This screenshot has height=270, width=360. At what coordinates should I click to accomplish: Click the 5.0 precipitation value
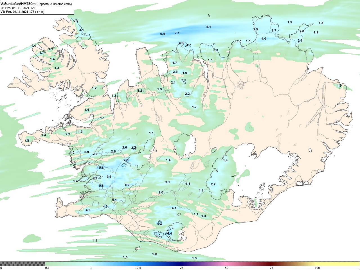pyautogui.click(x=127, y=185)
